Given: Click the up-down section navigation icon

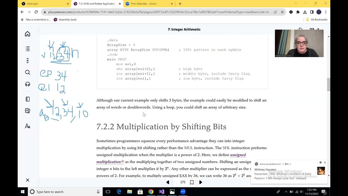Looking at the screenshot, I should coord(27,60).
